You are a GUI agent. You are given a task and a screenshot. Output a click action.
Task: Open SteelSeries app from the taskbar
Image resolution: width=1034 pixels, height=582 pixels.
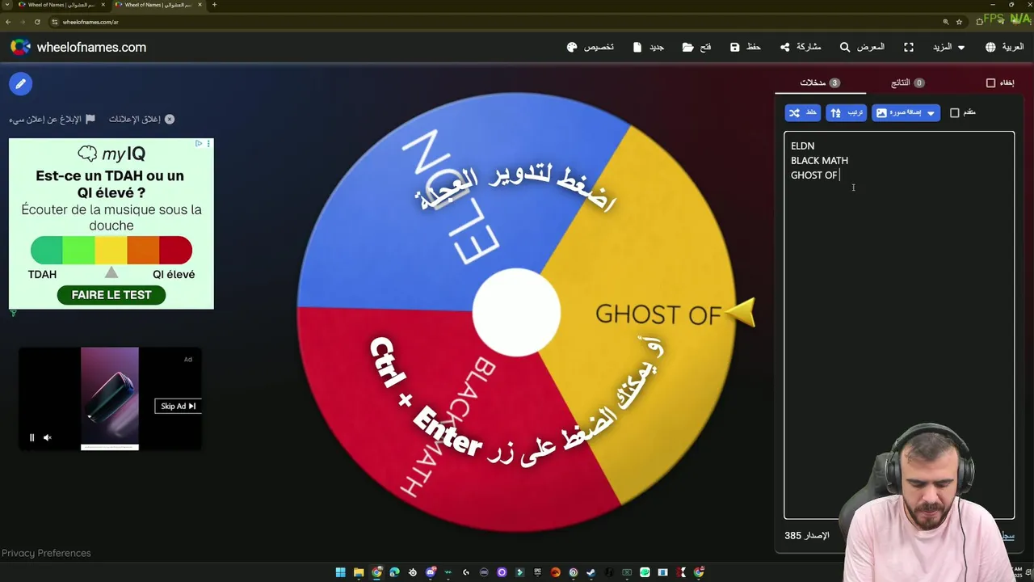413,572
